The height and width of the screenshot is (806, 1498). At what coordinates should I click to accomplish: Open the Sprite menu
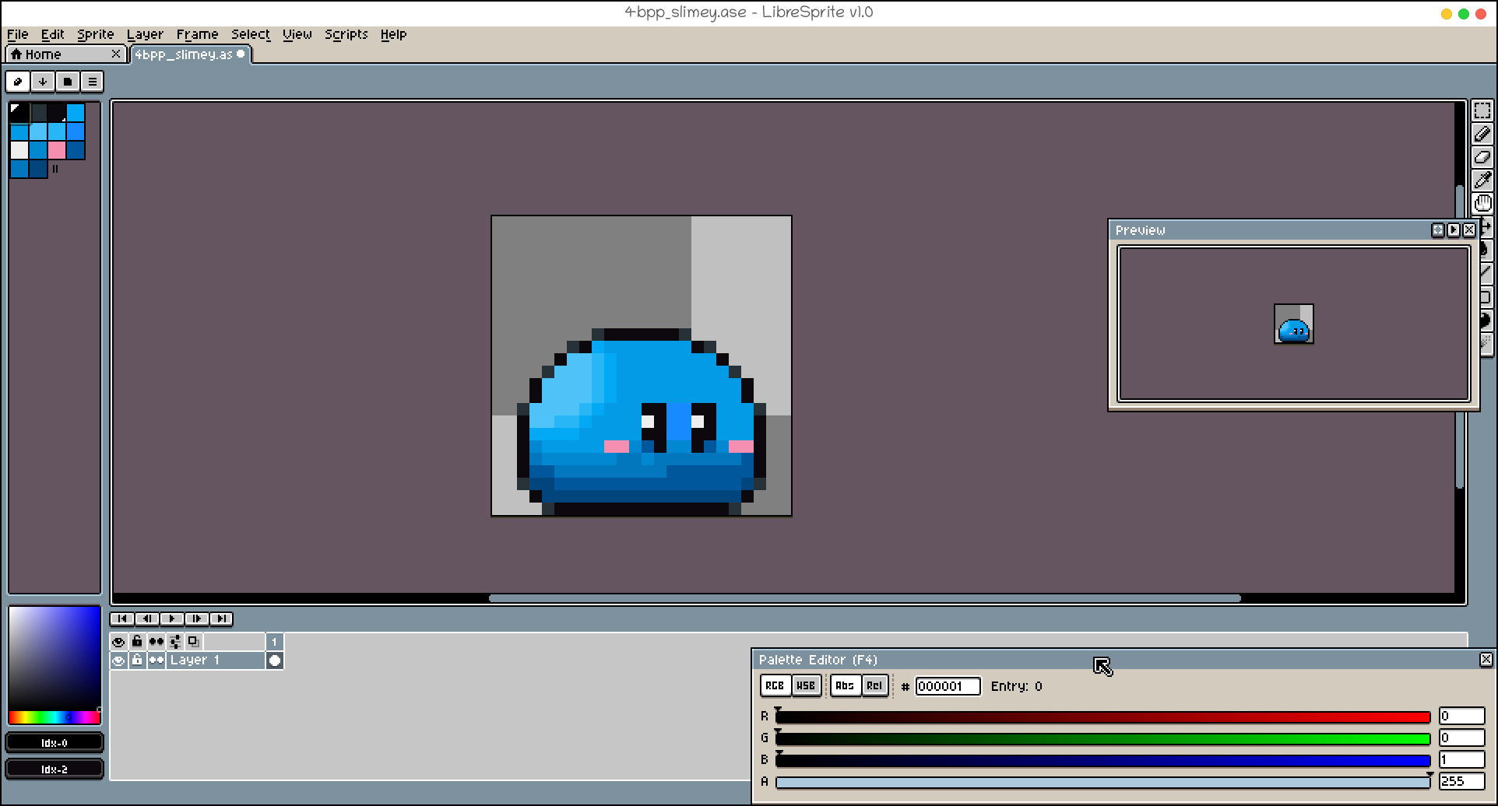click(95, 34)
